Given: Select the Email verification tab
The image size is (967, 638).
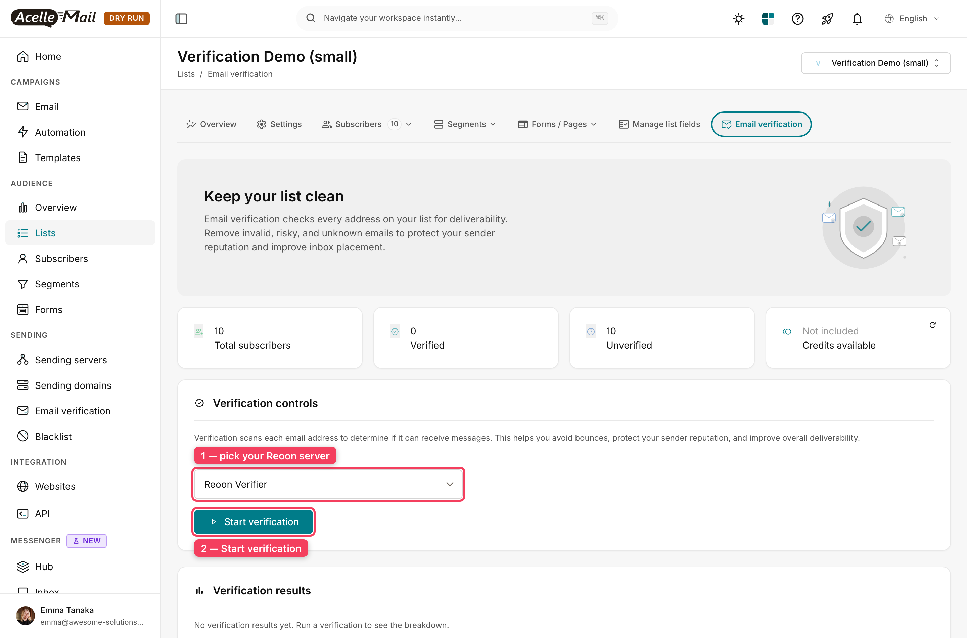Looking at the screenshot, I should click(761, 124).
